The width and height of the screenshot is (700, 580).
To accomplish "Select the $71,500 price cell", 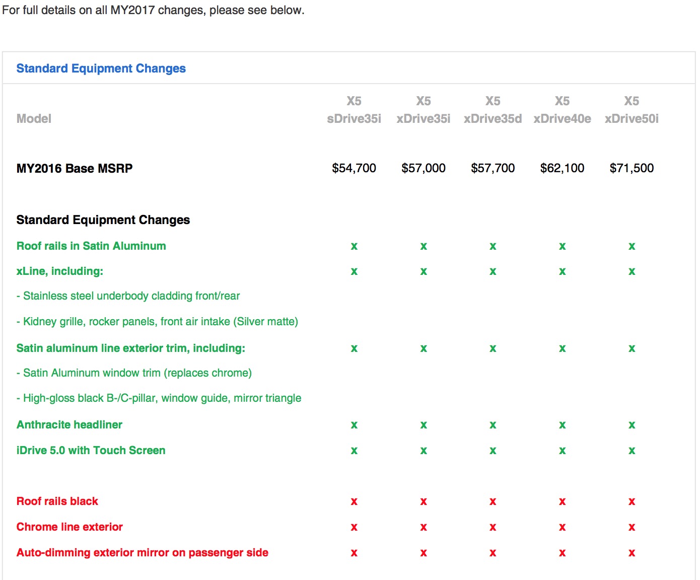I will click(x=632, y=168).
